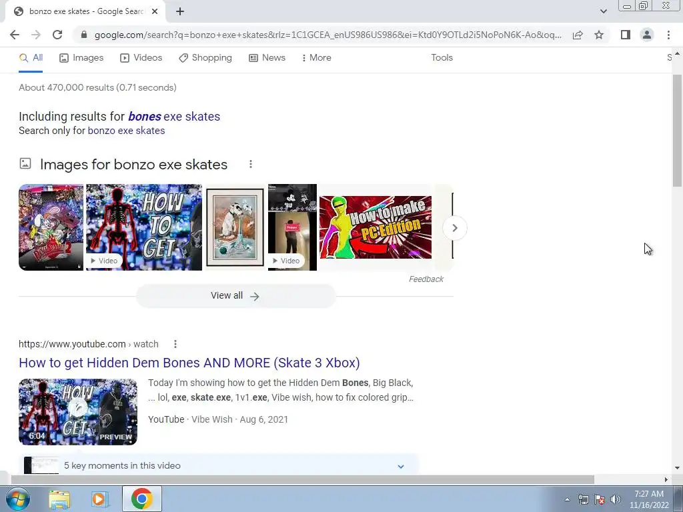Open the framed dog painting thumbnail
The image size is (683, 512).
coord(235,227)
